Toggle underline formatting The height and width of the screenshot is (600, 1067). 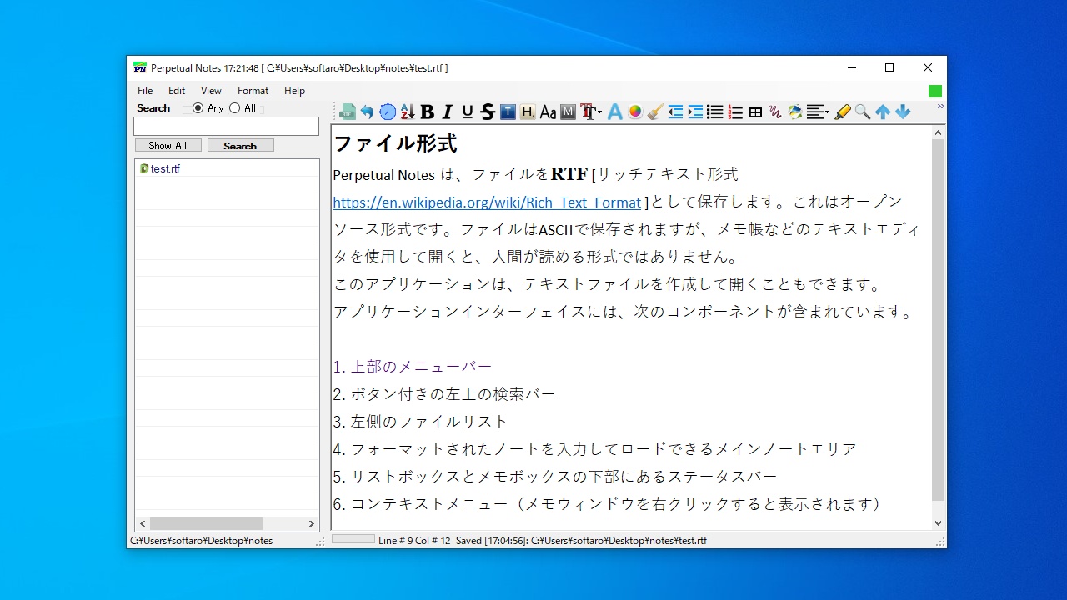point(468,112)
